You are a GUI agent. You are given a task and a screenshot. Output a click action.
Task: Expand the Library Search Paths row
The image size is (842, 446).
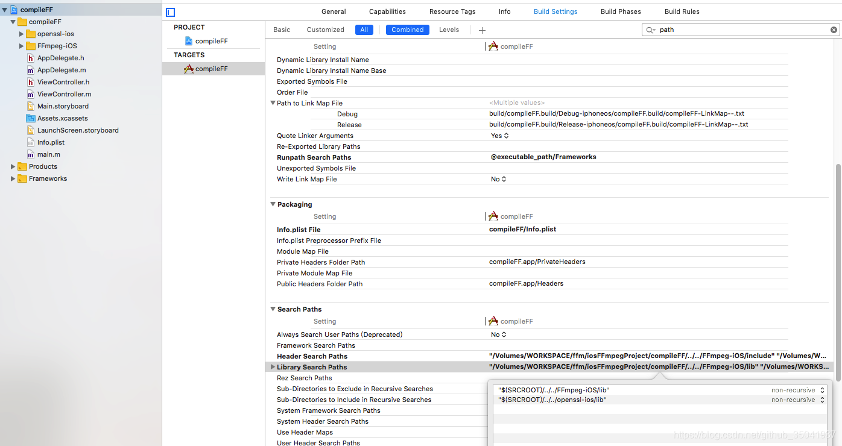273,367
